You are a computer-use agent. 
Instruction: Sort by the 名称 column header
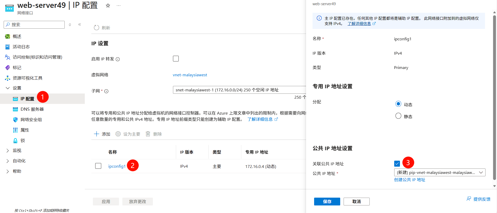(113, 152)
